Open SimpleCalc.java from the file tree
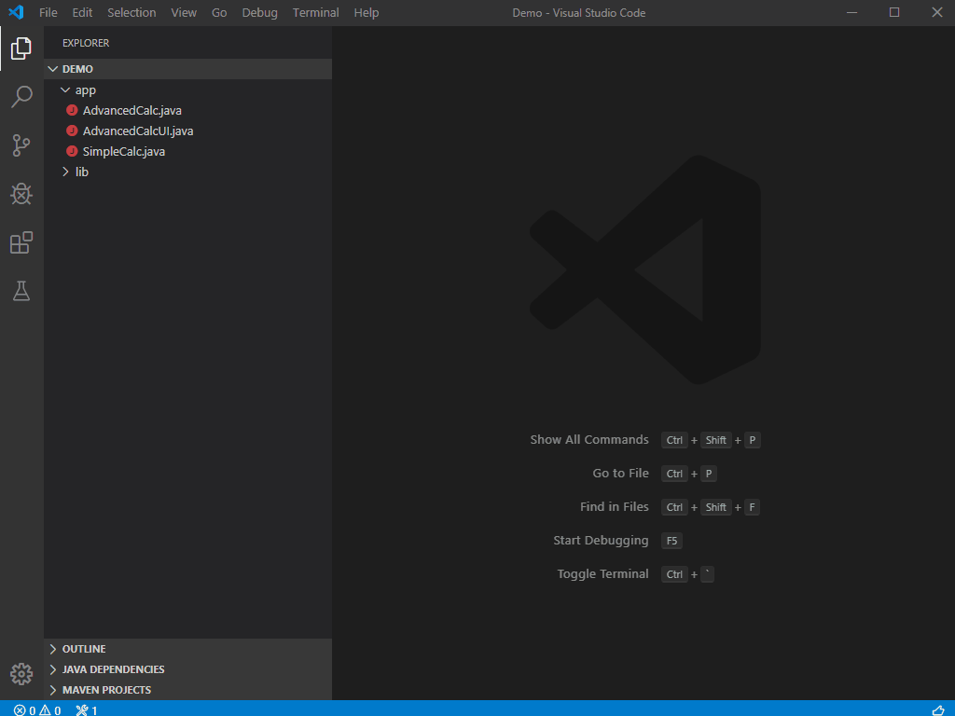The width and height of the screenshot is (955, 716). pos(123,151)
